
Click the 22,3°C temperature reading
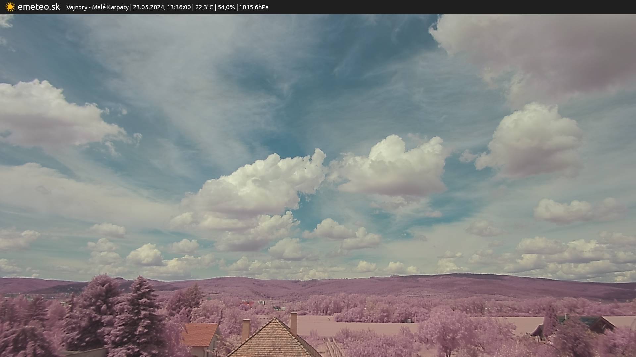204,7
